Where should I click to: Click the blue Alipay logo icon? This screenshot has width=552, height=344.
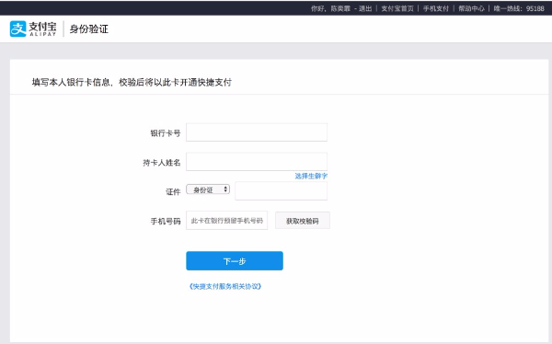click(18, 29)
